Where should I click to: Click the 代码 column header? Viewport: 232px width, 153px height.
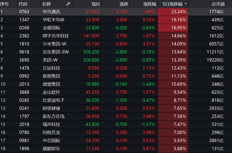click(23, 4)
